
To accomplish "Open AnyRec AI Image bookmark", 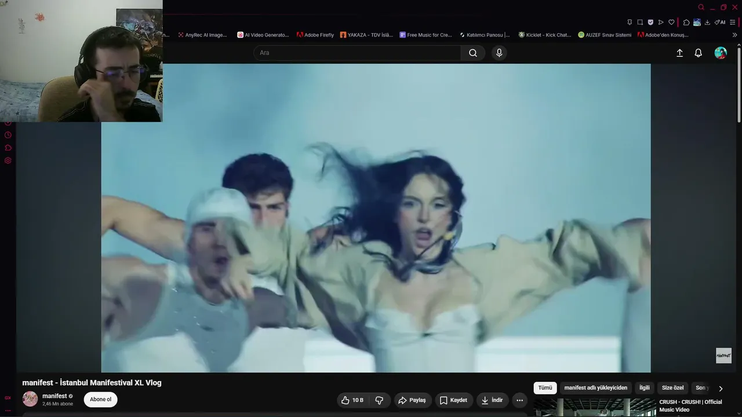I will 202,35.
